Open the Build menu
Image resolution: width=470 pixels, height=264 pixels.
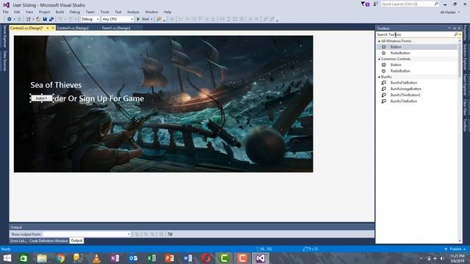[59, 12]
